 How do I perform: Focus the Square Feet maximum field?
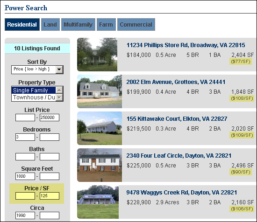tap(50, 176)
